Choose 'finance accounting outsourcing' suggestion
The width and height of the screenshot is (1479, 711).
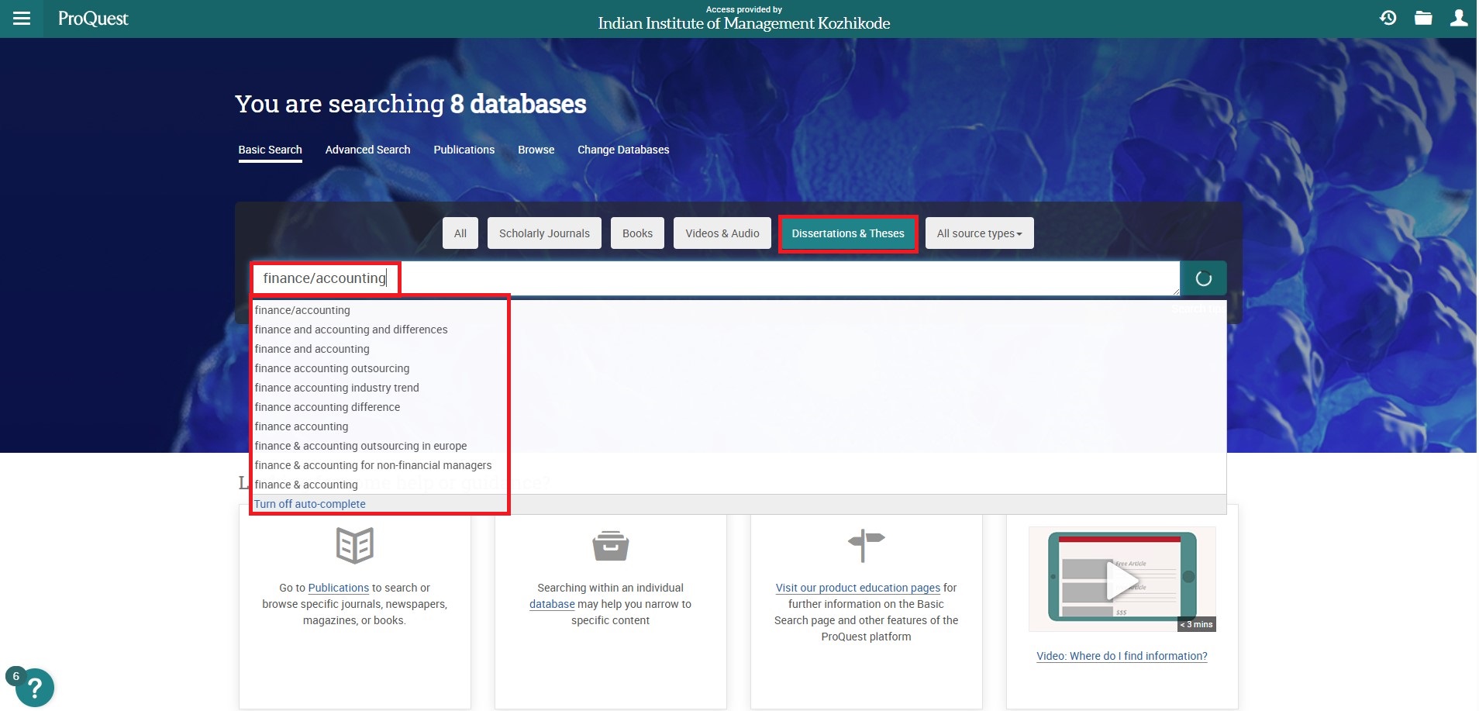(332, 368)
